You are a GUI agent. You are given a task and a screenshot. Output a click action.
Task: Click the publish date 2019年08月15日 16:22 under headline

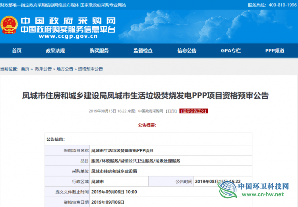[108, 111]
